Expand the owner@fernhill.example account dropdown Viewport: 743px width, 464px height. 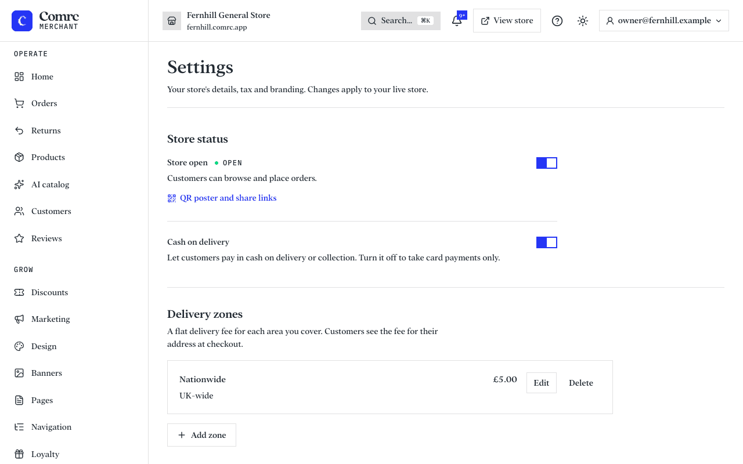pyautogui.click(x=664, y=21)
